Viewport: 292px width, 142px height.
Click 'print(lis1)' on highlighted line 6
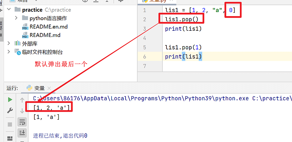click(x=184, y=57)
